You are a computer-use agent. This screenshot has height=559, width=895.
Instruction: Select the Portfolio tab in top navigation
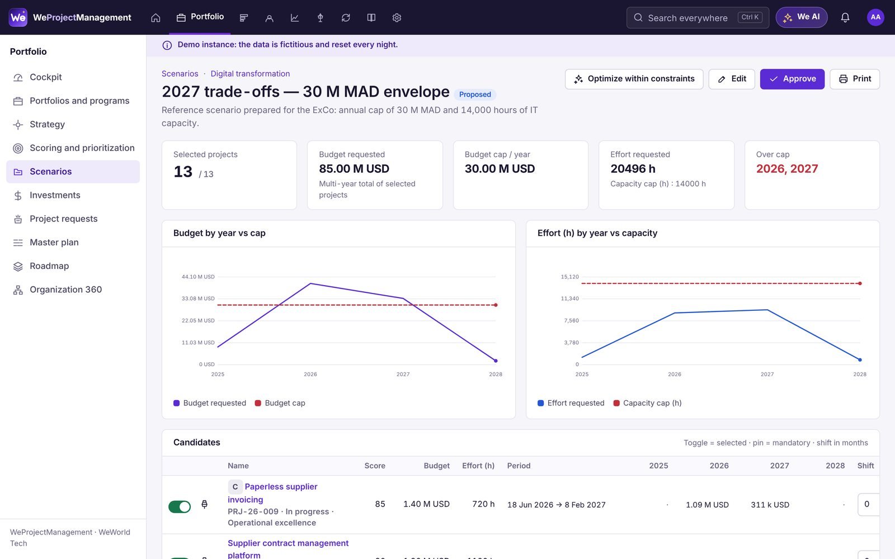[200, 17]
